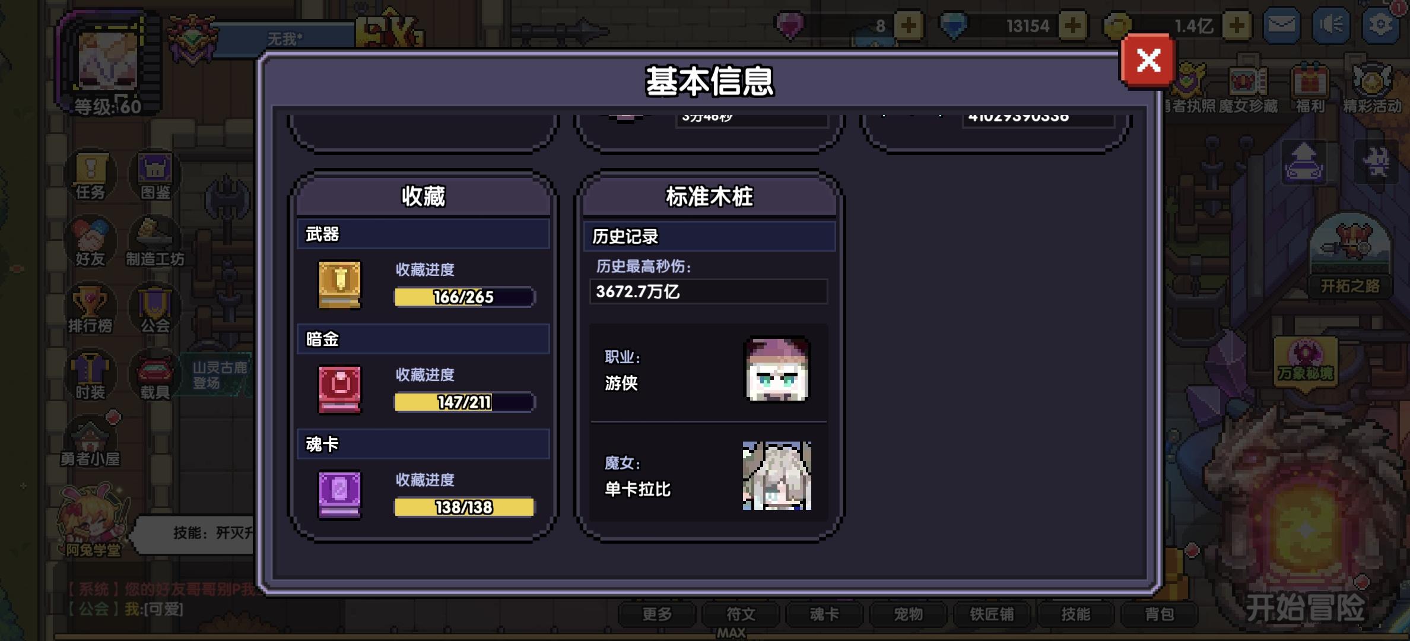Open the purple 魂卡 collection book icon
Screen dimensions: 1410x641
click(339, 494)
